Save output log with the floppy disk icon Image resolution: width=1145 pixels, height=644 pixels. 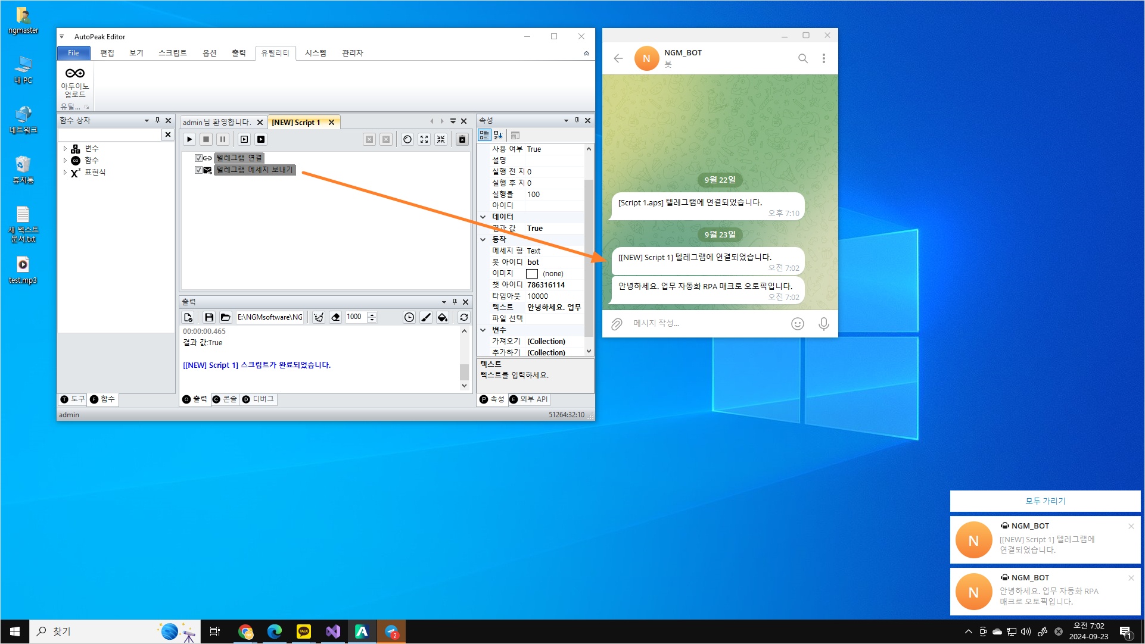point(209,317)
